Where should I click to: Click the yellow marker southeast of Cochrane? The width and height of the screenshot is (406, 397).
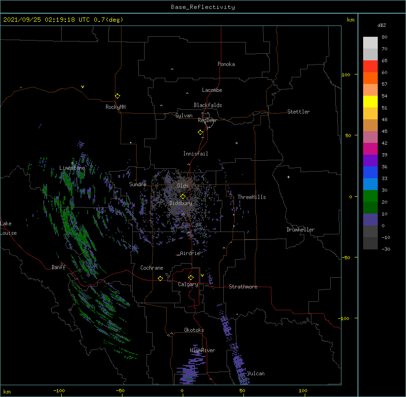point(160,278)
